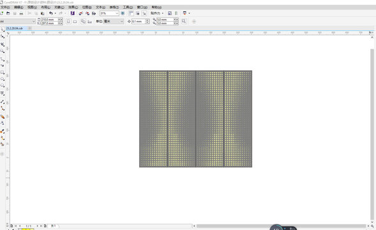Select the Text tool in the toolbox
The height and width of the screenshot is (230, 376).
click(x=3, y=93)
